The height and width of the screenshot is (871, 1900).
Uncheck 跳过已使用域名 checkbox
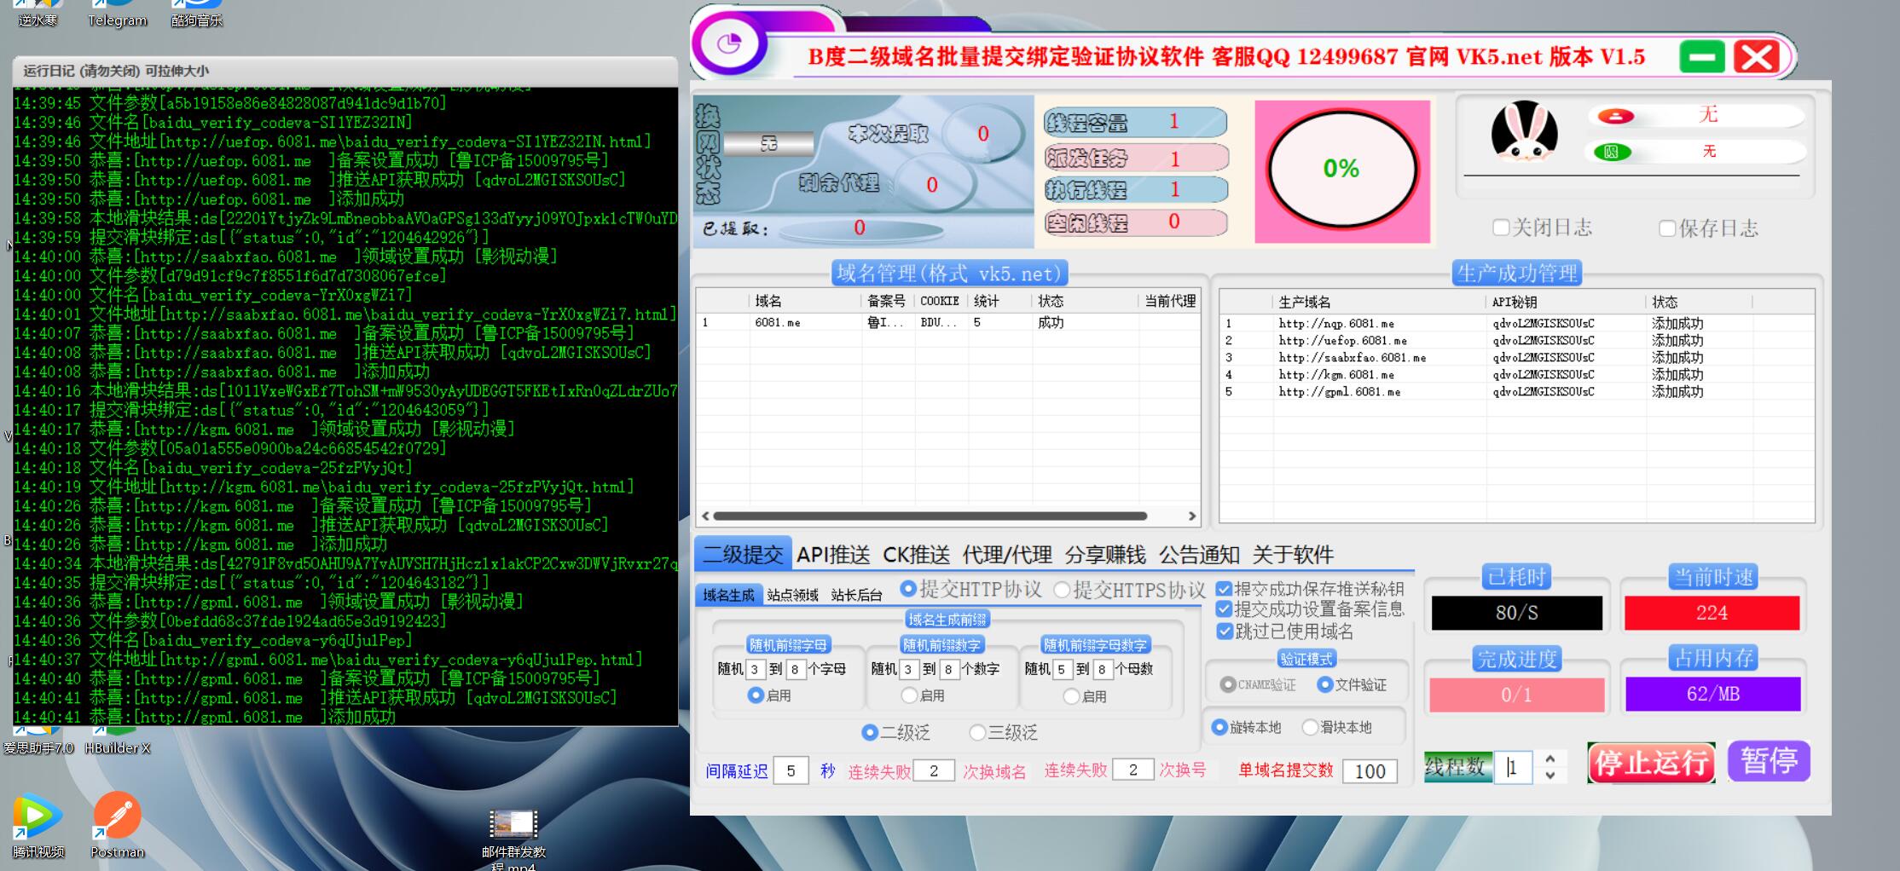coord(1225,632)
